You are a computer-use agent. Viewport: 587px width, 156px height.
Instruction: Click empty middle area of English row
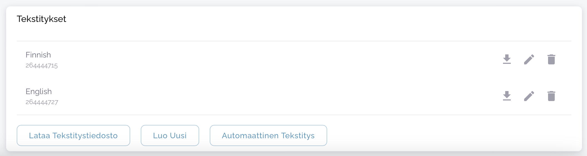[278, 96]
